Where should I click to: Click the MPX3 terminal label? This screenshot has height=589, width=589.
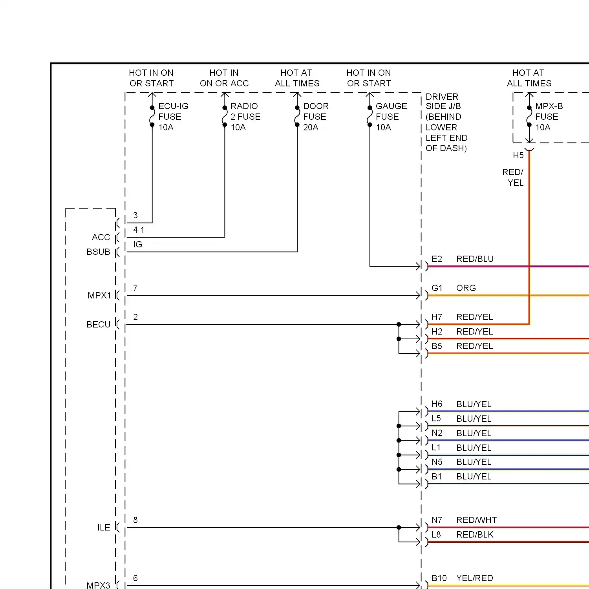(x=98, y=585)
